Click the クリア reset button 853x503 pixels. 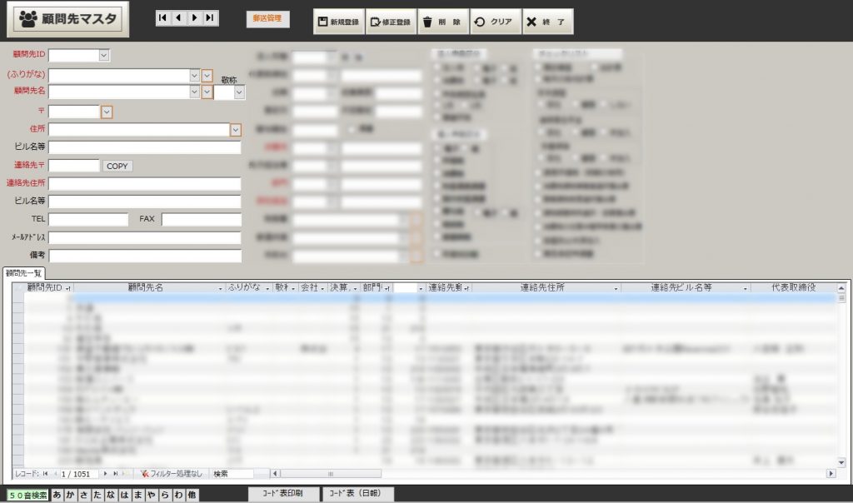[x=494, y=22]
